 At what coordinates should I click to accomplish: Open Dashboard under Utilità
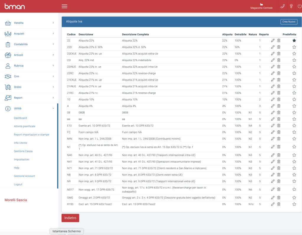tap(20, 118)
